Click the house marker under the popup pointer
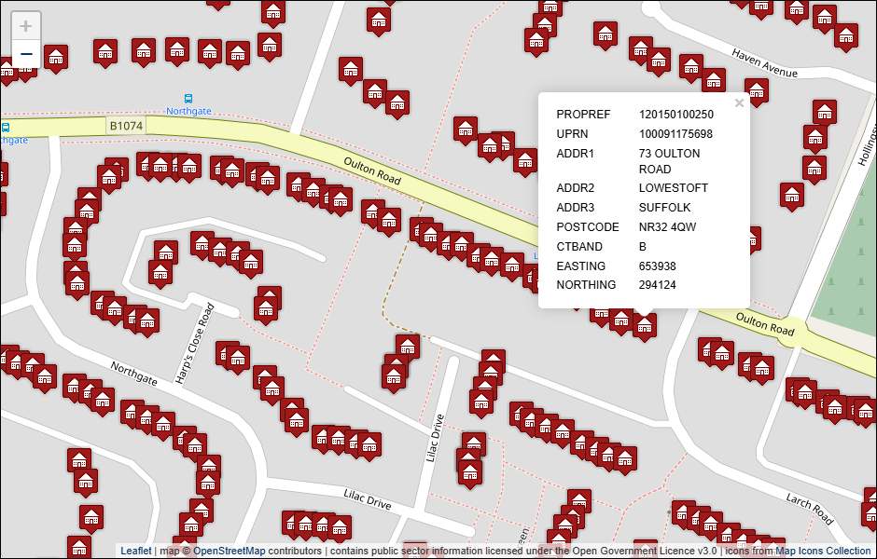The height and width of the screenshot is (559, 877). click(644, 325)
